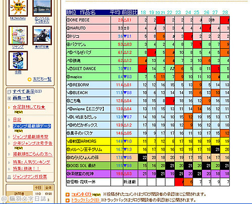Open the sun avatar friend thumbnail
Screen dimensions: 252x204
18,8
